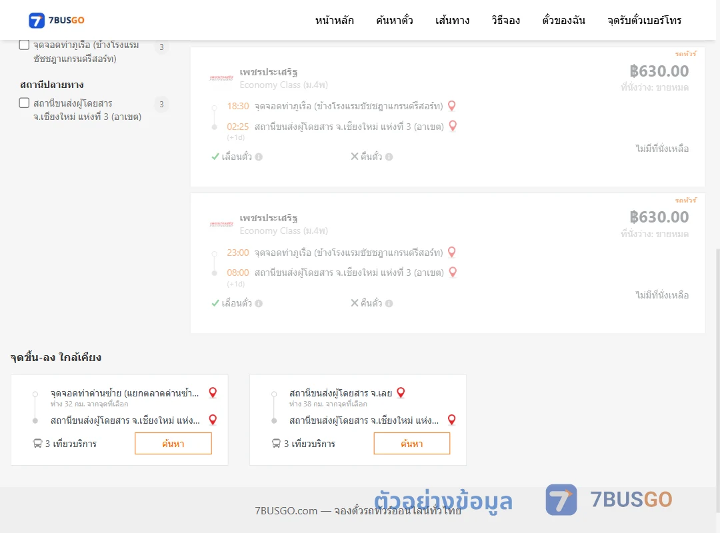Screen dimensions: 720x533
Task: Open ค้นหาตั๋ว in top navigation
Action: point(395,21)
